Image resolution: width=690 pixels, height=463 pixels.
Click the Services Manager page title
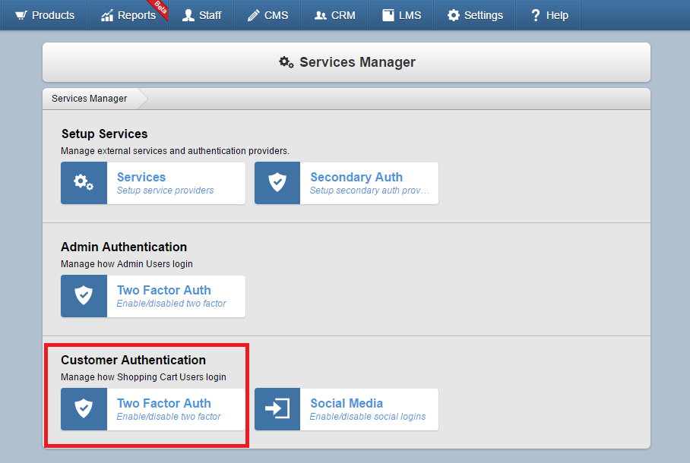(357, 62)
